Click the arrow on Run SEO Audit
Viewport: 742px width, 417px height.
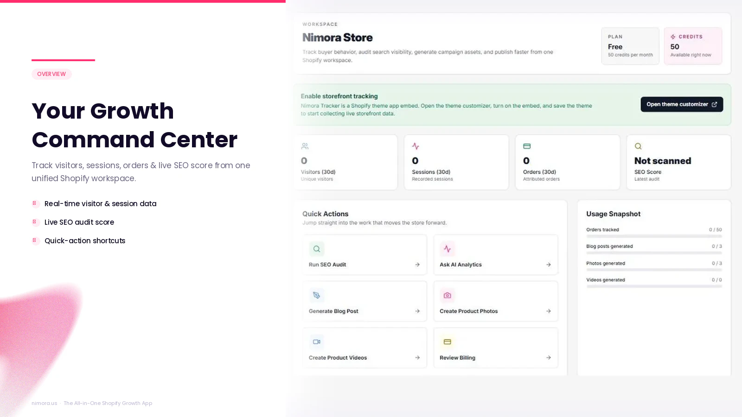click(x=417, y=265)
